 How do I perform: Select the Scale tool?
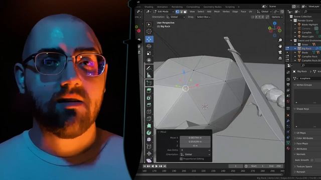pyautogui.click(x=149, y=53)
